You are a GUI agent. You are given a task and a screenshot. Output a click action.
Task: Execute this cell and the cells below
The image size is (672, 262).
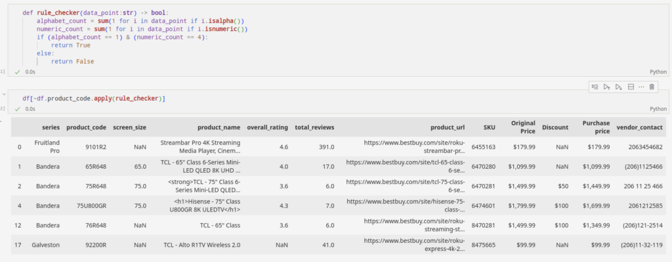[618, 87]
